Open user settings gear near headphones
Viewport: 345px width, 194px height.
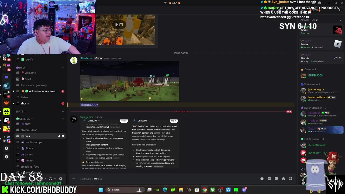pyautogui.click(x=61, y=179)
